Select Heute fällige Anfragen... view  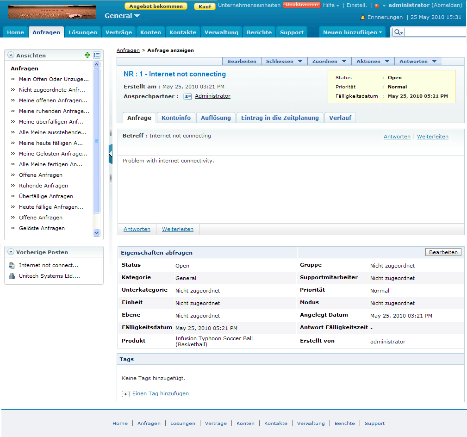(x=51, y=207)
